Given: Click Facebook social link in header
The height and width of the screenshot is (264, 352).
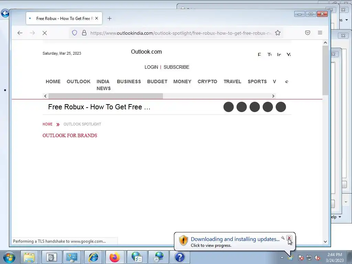Looking at the screenshot, I should coord(260,55).
